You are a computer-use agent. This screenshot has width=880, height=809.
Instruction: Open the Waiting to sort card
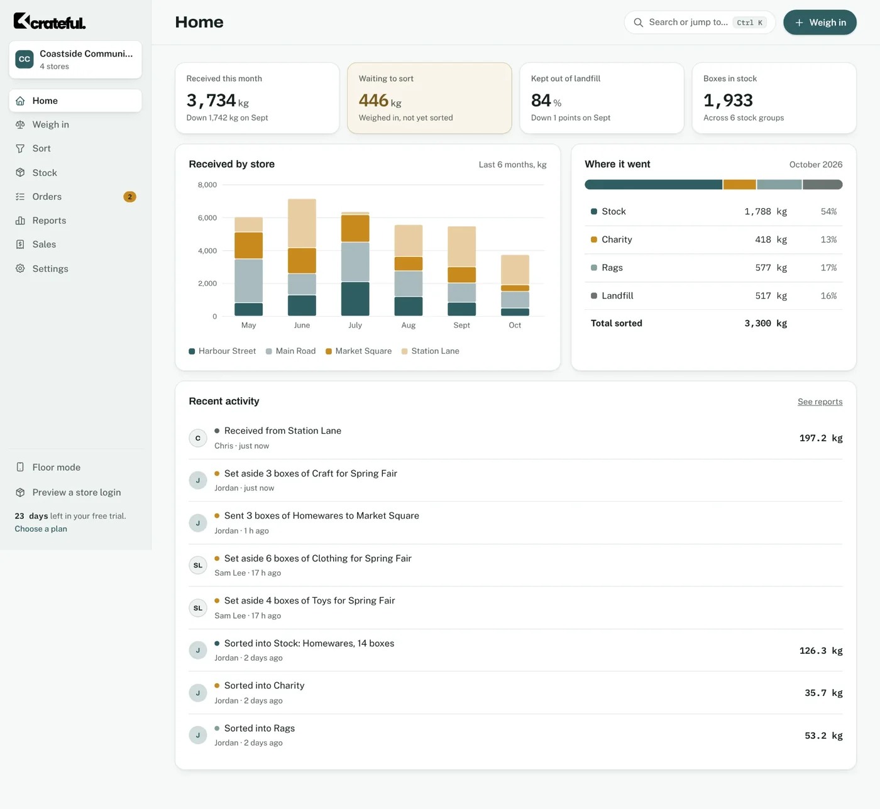coord(429,98)
